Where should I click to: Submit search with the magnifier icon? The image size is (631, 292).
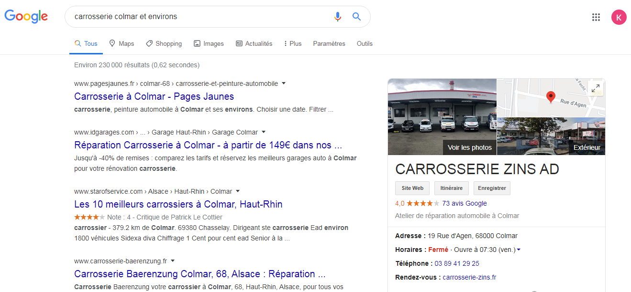pos(356,17)
